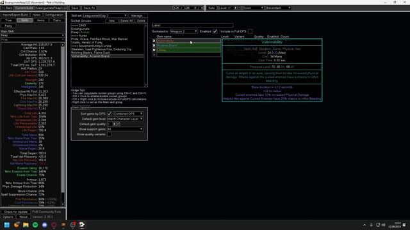Click the default gem quality field

point(110,124)
